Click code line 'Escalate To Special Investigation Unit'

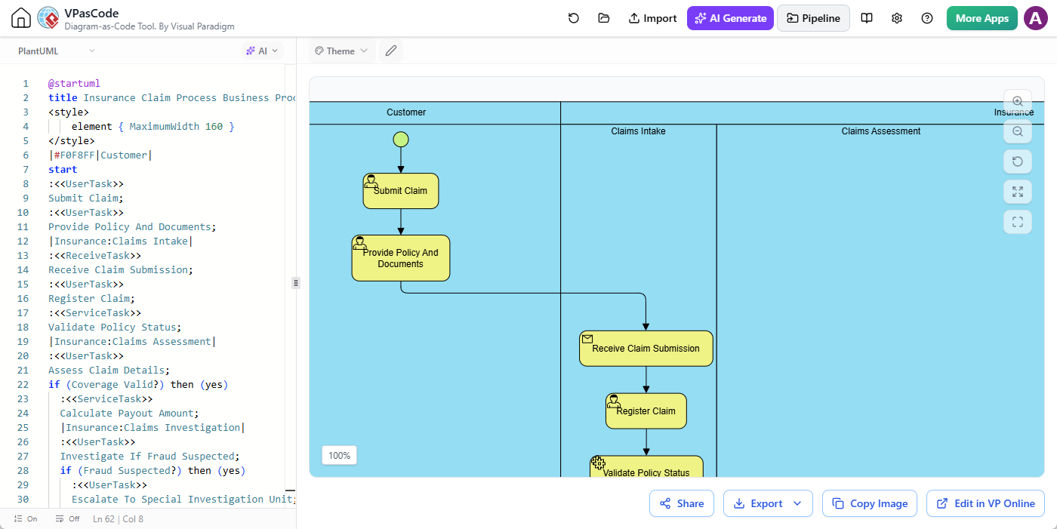pyautogui.click(x=184, y=500)
